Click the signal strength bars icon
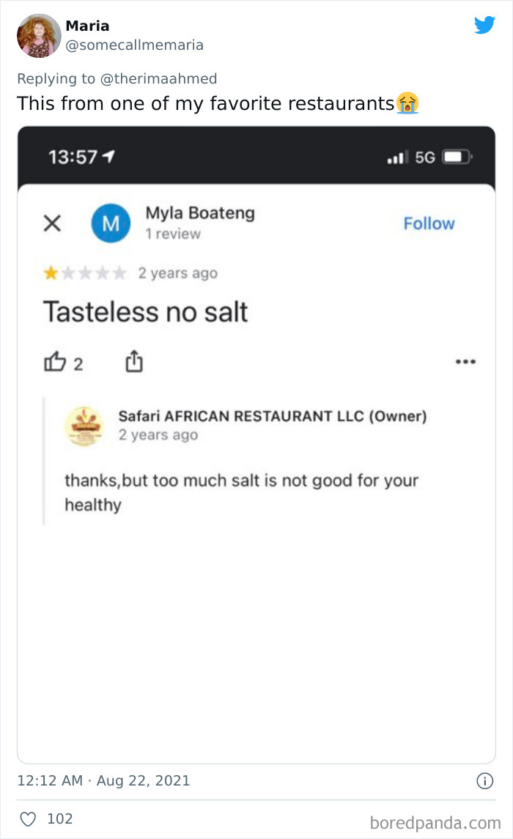The image size is (513, 839). point(396,155)
